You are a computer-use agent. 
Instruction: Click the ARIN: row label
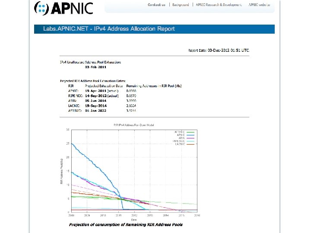coord(73,101)
